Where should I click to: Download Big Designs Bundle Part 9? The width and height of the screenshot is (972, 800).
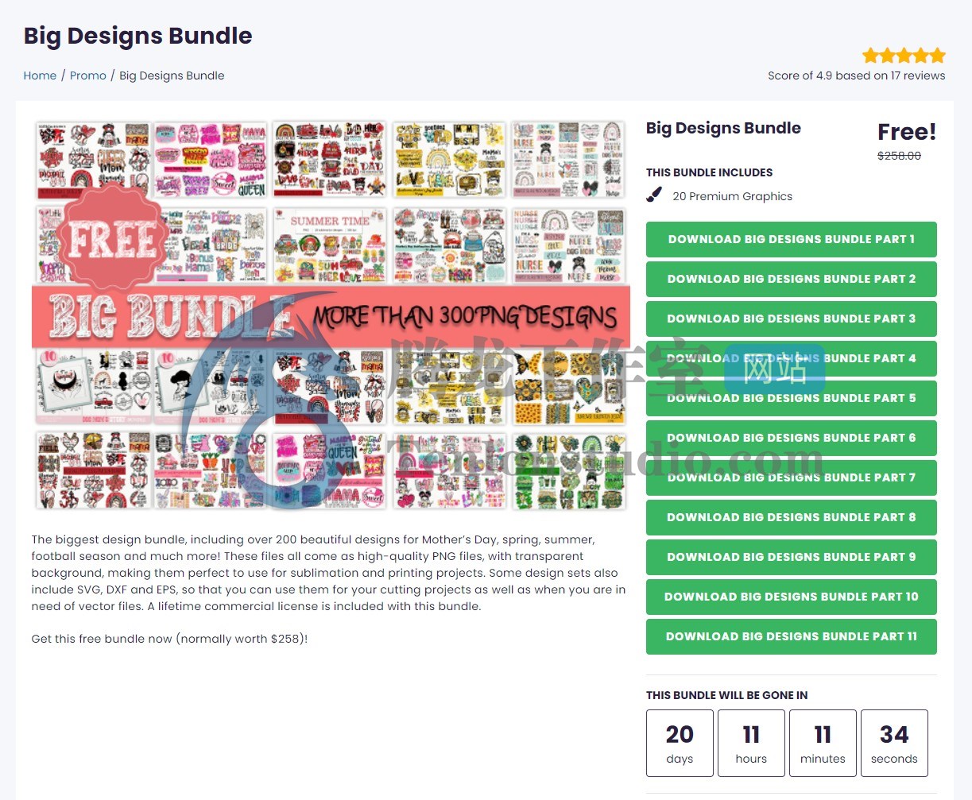792,557
